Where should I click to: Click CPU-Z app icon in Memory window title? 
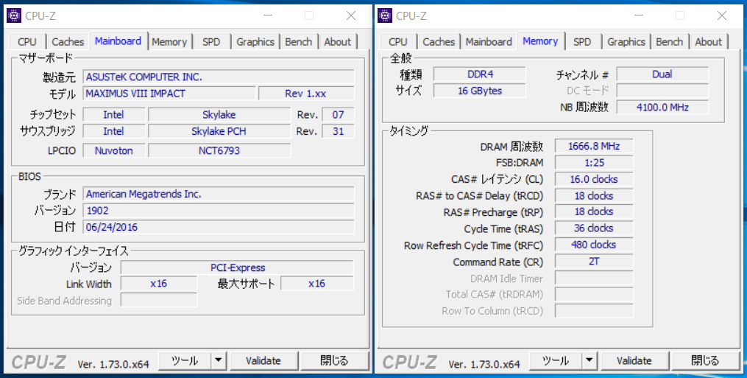pyautogui.click(x=385, y=15)
